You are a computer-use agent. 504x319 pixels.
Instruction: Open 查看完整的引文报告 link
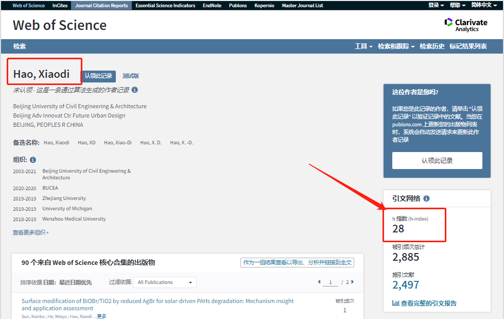[x=428, y=303]
